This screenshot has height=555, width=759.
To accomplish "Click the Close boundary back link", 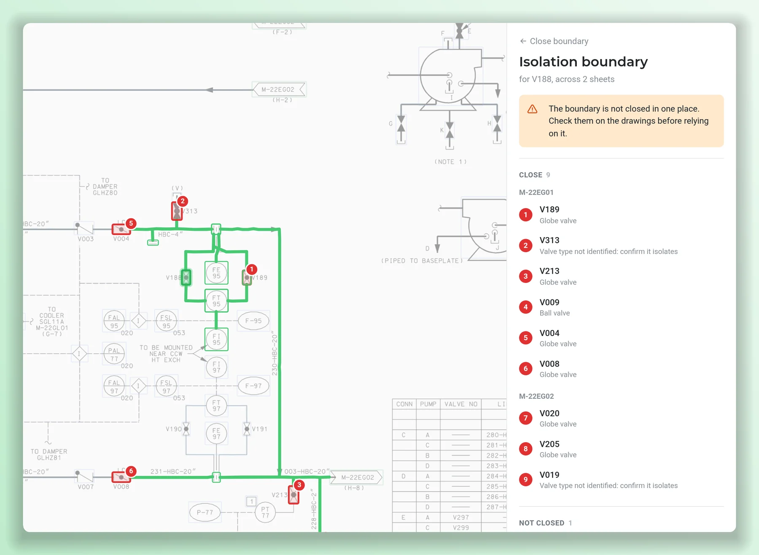I will pos(554,41).
